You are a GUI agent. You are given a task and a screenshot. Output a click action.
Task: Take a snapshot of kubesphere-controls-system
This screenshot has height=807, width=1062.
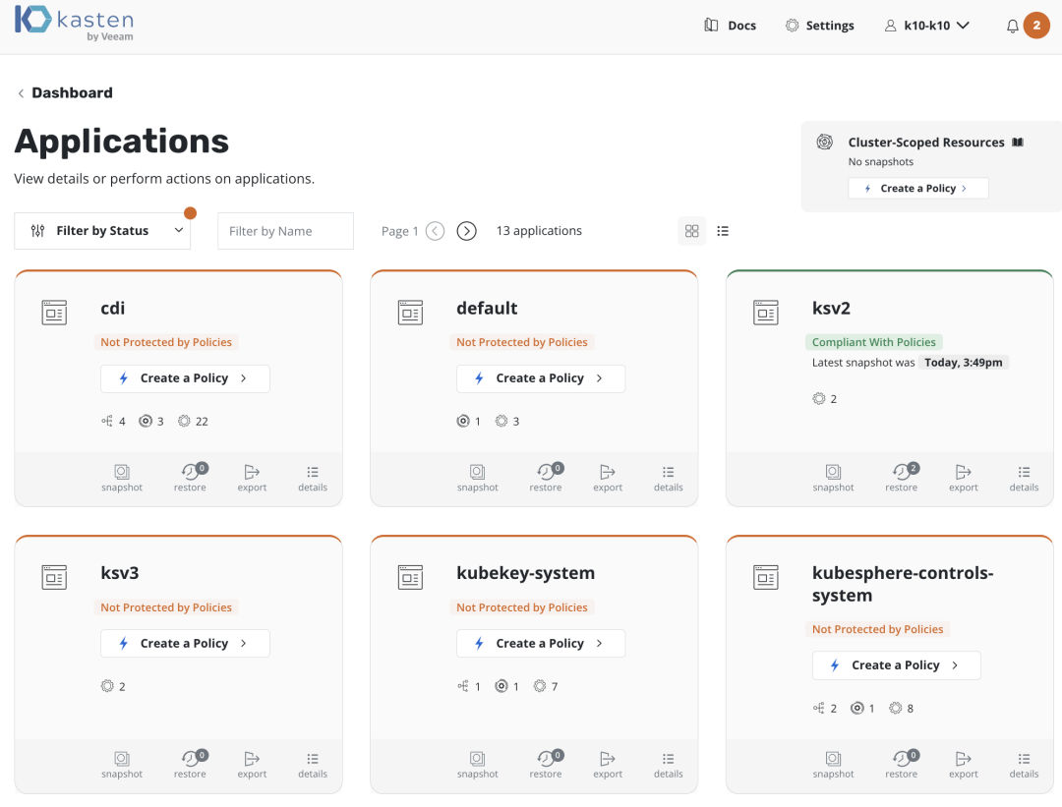tap(833, 765)
